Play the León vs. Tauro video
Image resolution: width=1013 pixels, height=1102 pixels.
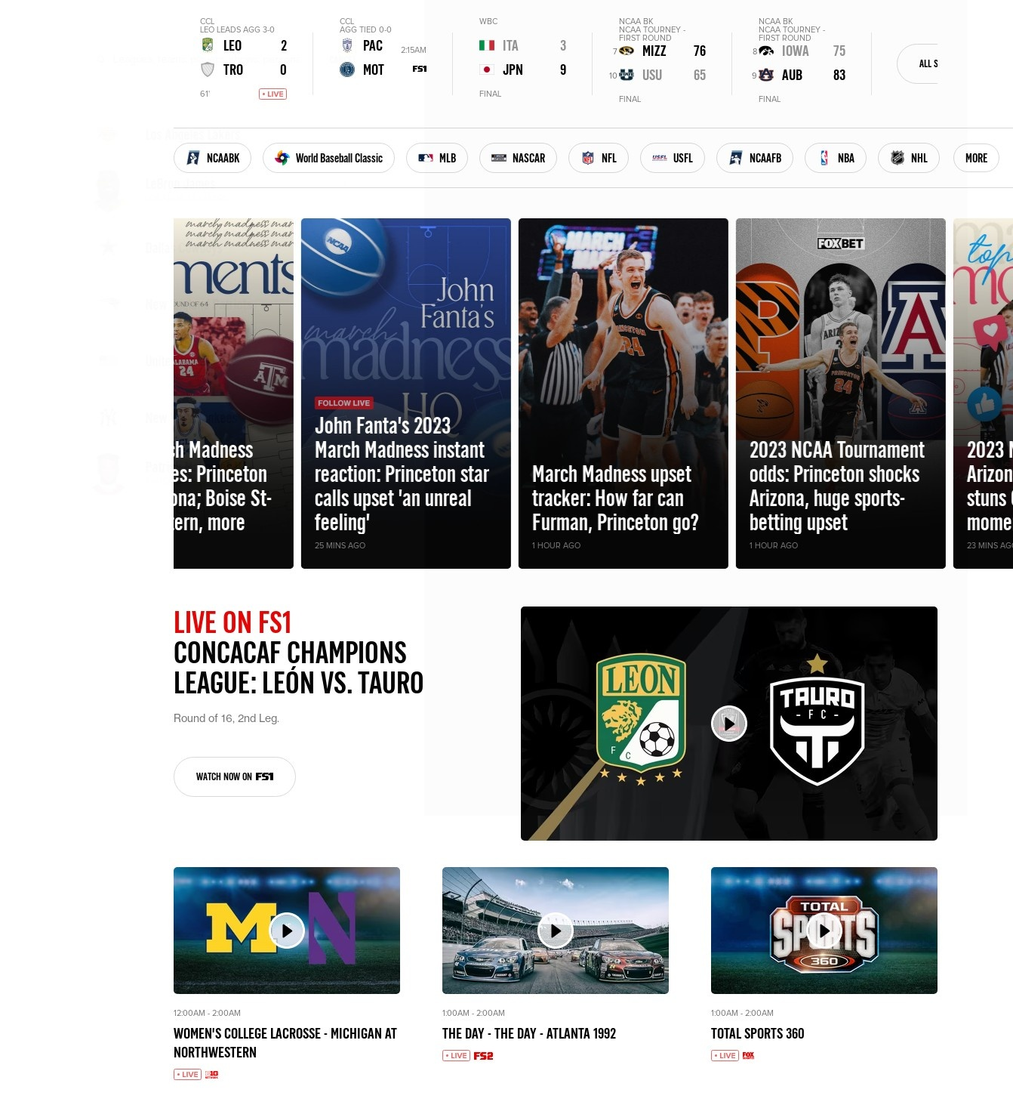[729, 724]
